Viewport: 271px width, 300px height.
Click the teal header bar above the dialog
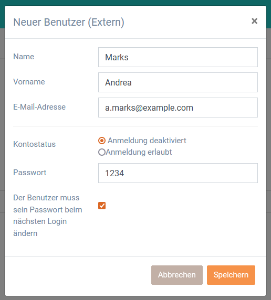coord(135,3)
